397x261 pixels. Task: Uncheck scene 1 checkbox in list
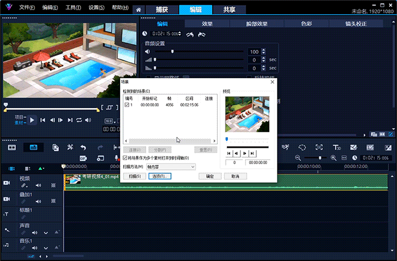pyautogui.click(x=126, y=105)
